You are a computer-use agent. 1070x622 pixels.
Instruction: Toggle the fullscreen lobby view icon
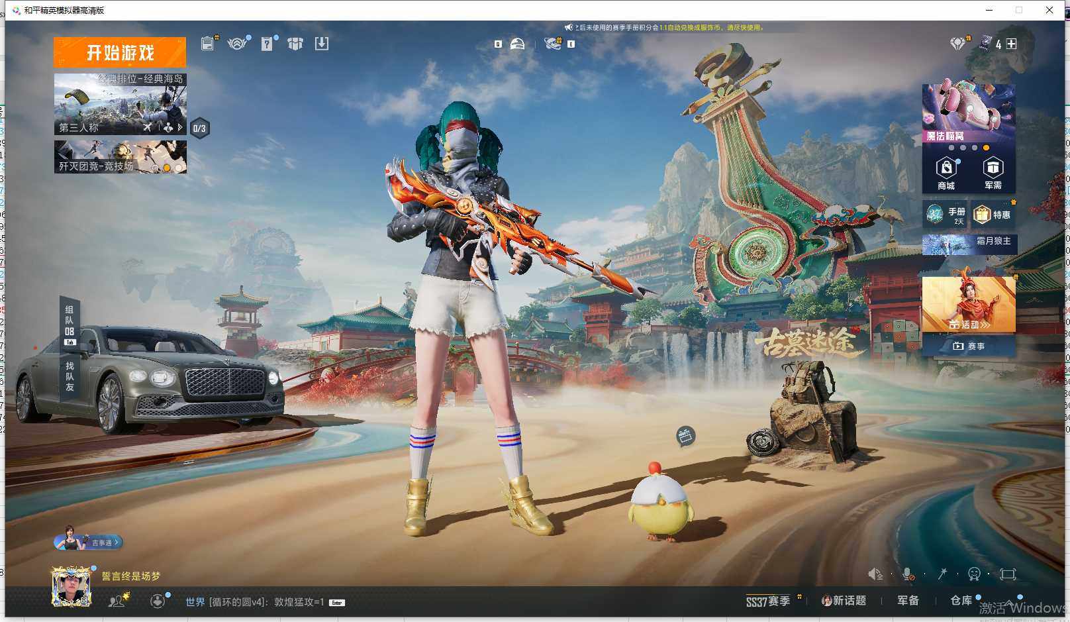[1008, 574]
